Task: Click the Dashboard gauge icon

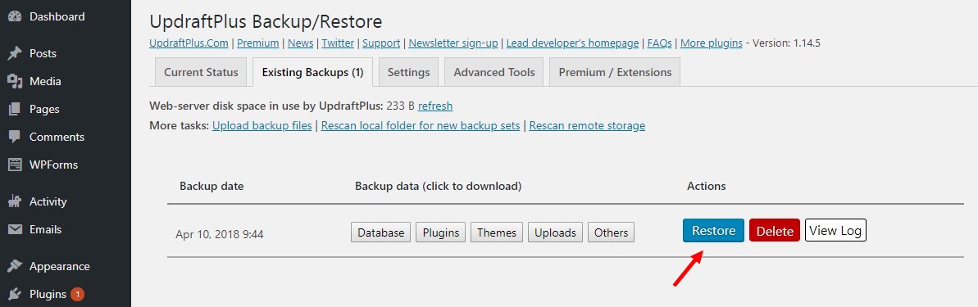Action: click(14, 17)
